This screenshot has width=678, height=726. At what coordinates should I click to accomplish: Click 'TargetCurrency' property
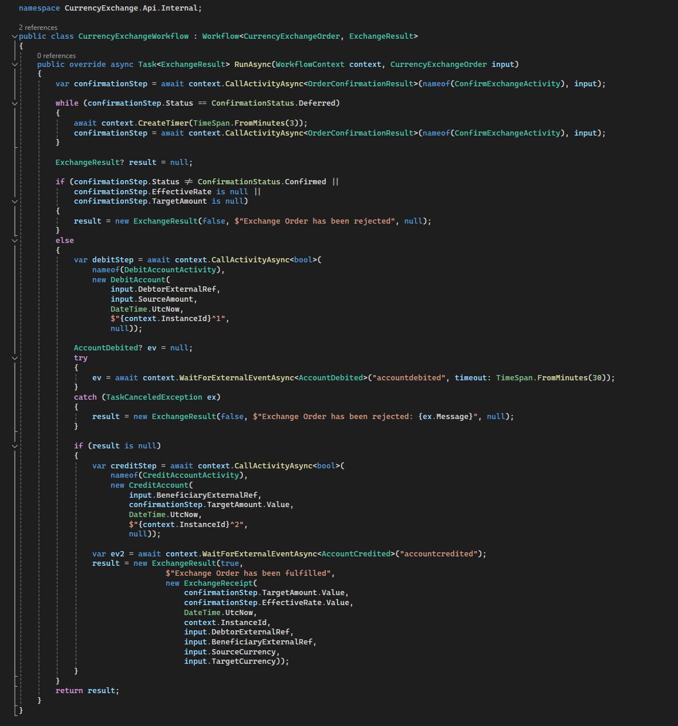click(x=244, y=661)
